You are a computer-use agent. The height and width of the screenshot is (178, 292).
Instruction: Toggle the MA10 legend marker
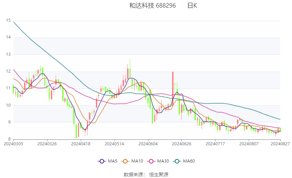125,161
